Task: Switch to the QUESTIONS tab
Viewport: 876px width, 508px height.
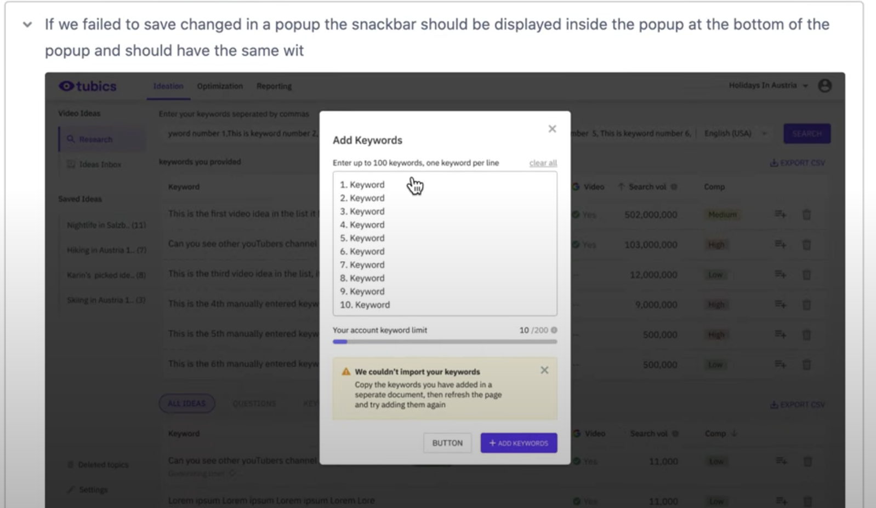Action: (254, 403)
